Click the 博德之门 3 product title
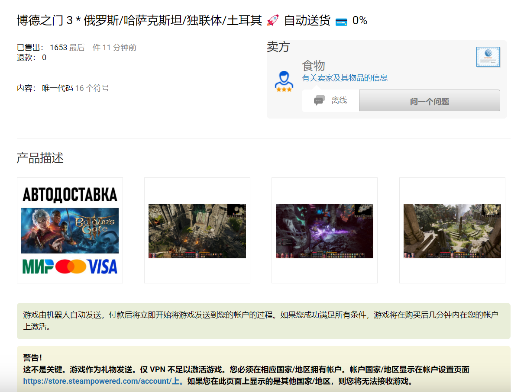Viewport: 511px width, 392px height. 52,20
